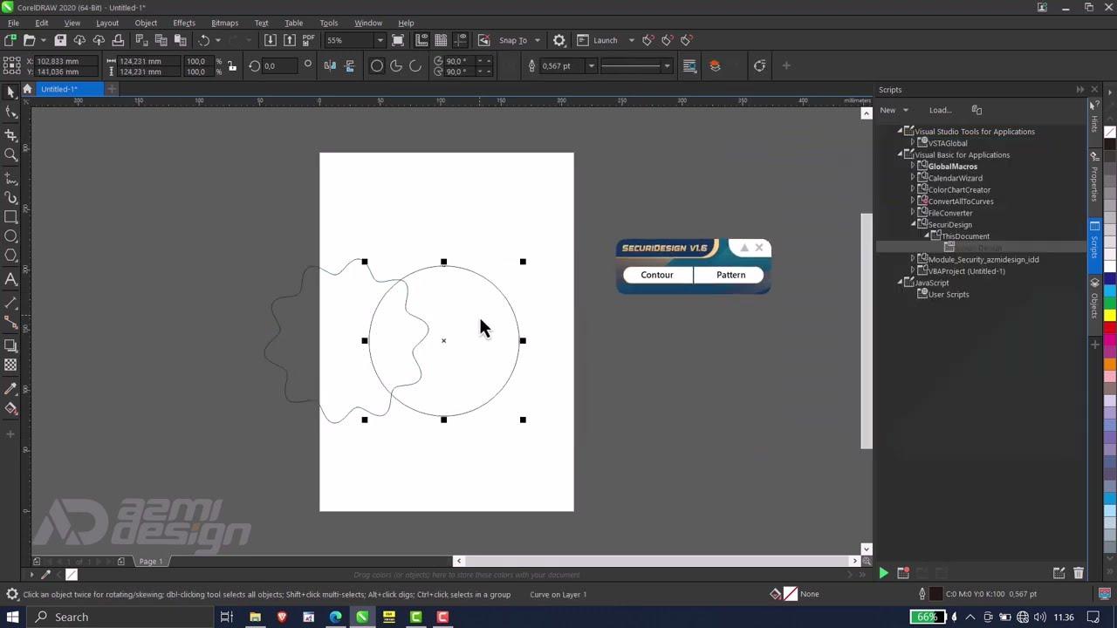Click the Export icon

tap(290, 40)
